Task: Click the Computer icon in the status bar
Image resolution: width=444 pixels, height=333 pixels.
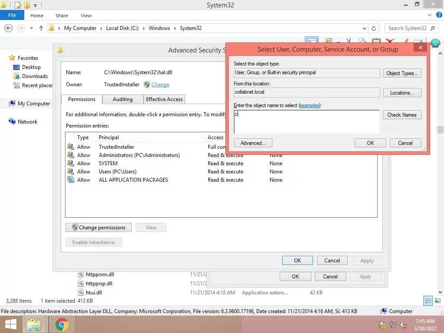Action: coord(383,311)
